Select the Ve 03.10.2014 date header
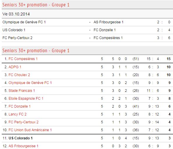The image size is (173, 149). [x=16, y=14]
